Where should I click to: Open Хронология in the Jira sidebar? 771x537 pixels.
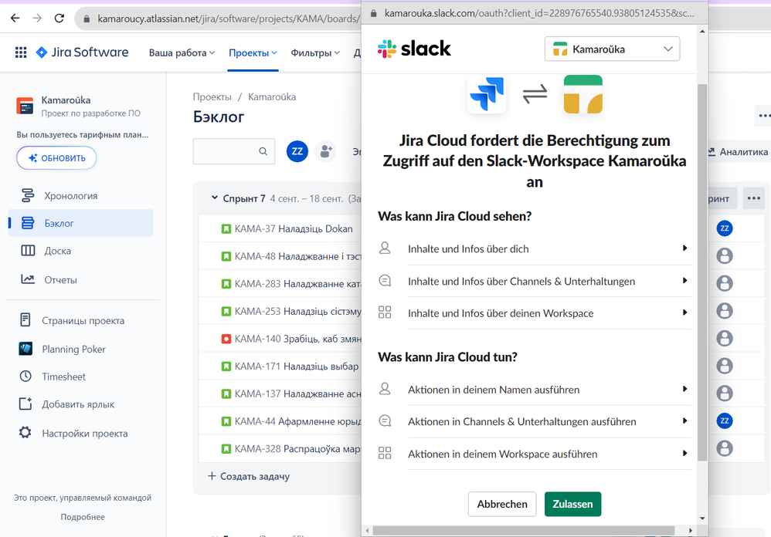tap(80, 195)
